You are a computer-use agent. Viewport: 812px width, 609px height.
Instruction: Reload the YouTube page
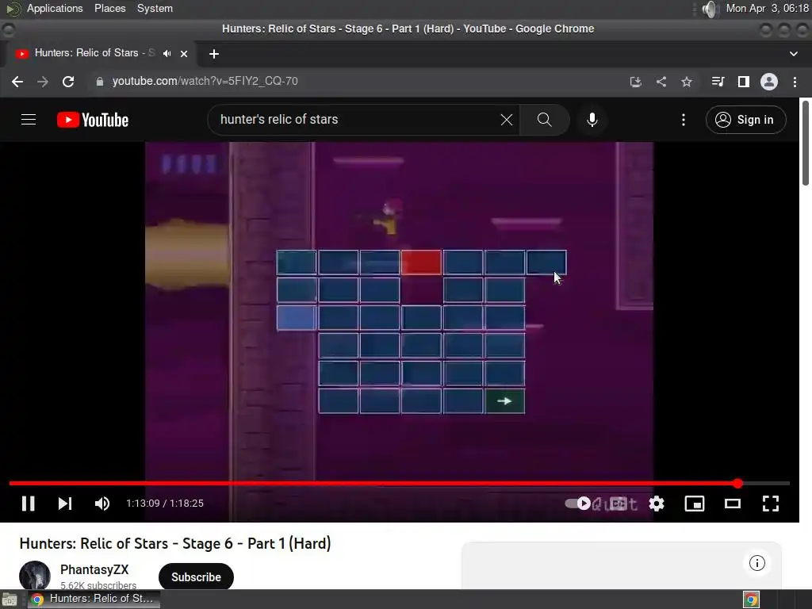[x=68, y=82]
